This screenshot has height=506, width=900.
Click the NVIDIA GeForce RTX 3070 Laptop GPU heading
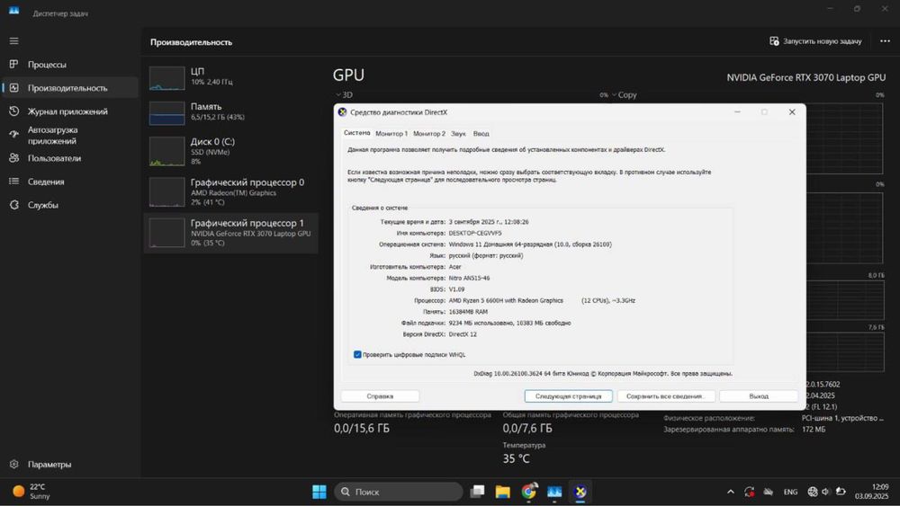(805, 77)
